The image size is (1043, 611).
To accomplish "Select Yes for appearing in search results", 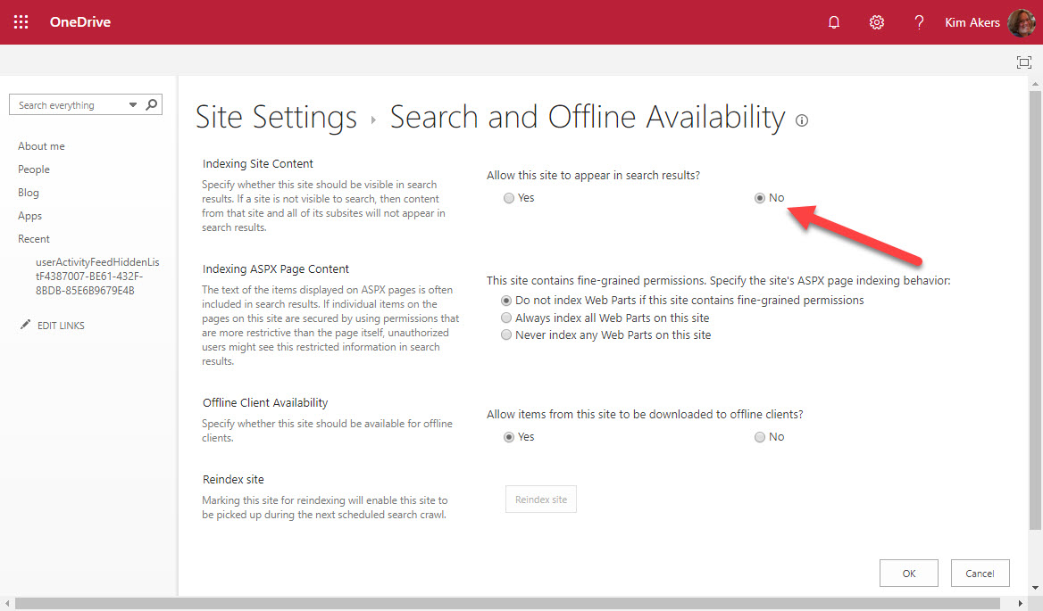I will tap(509, 198).
